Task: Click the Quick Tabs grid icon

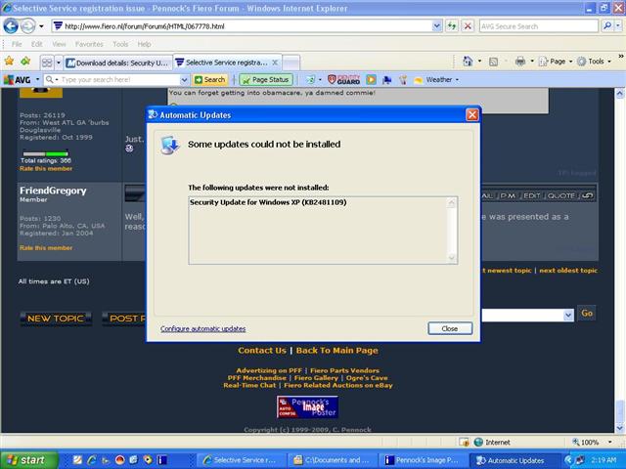Action: [x=47, y=63]
